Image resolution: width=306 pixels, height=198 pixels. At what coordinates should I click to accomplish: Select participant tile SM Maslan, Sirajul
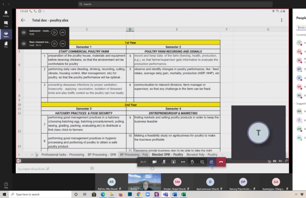tap(177, 182)
